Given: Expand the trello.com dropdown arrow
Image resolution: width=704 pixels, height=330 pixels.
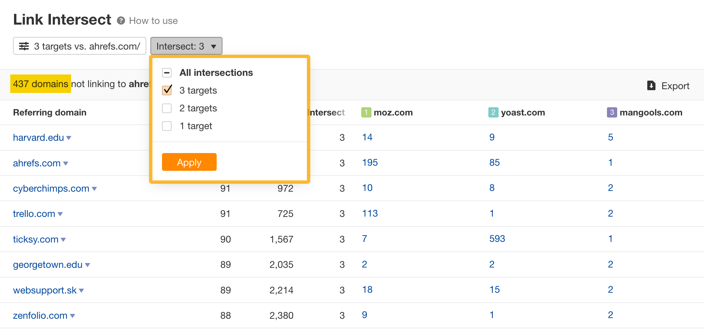Looking at the screenshot, I should click(x=60, y=214).
